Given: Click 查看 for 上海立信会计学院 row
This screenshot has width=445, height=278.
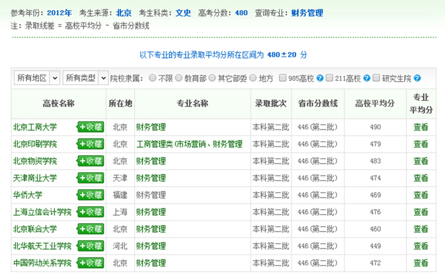Looking at the screenshot, I should [x=420, y=212].
